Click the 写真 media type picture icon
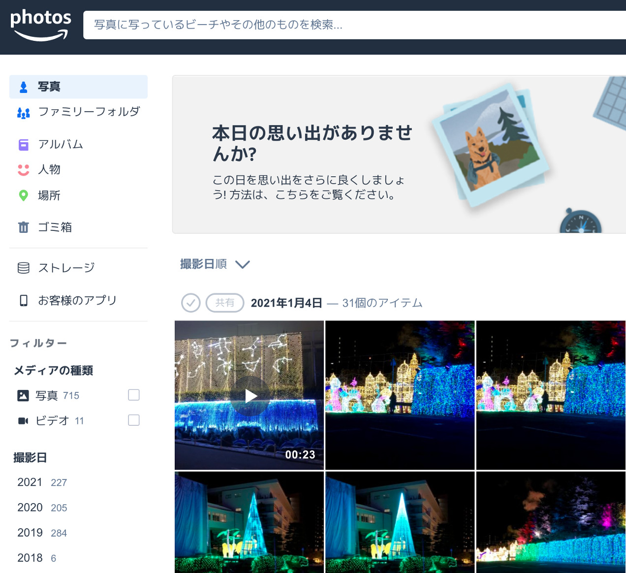 [x=23, y=396]
